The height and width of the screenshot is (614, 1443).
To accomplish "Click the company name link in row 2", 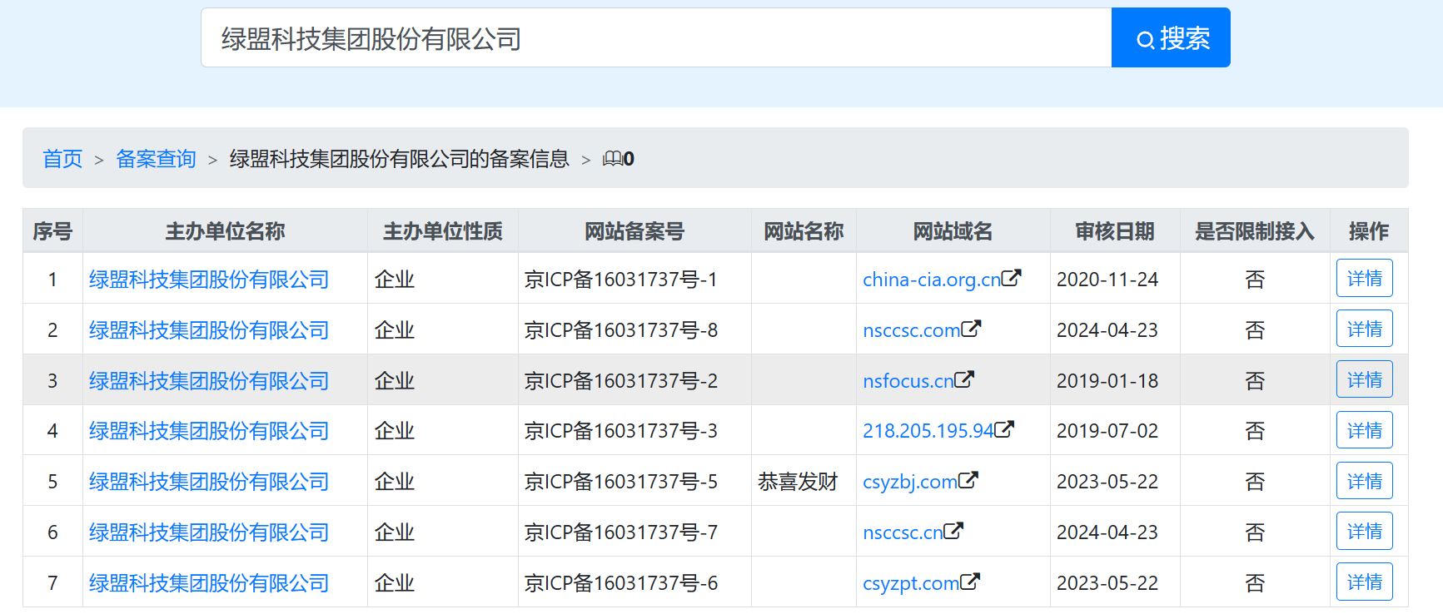I will [x=209, y=330].
